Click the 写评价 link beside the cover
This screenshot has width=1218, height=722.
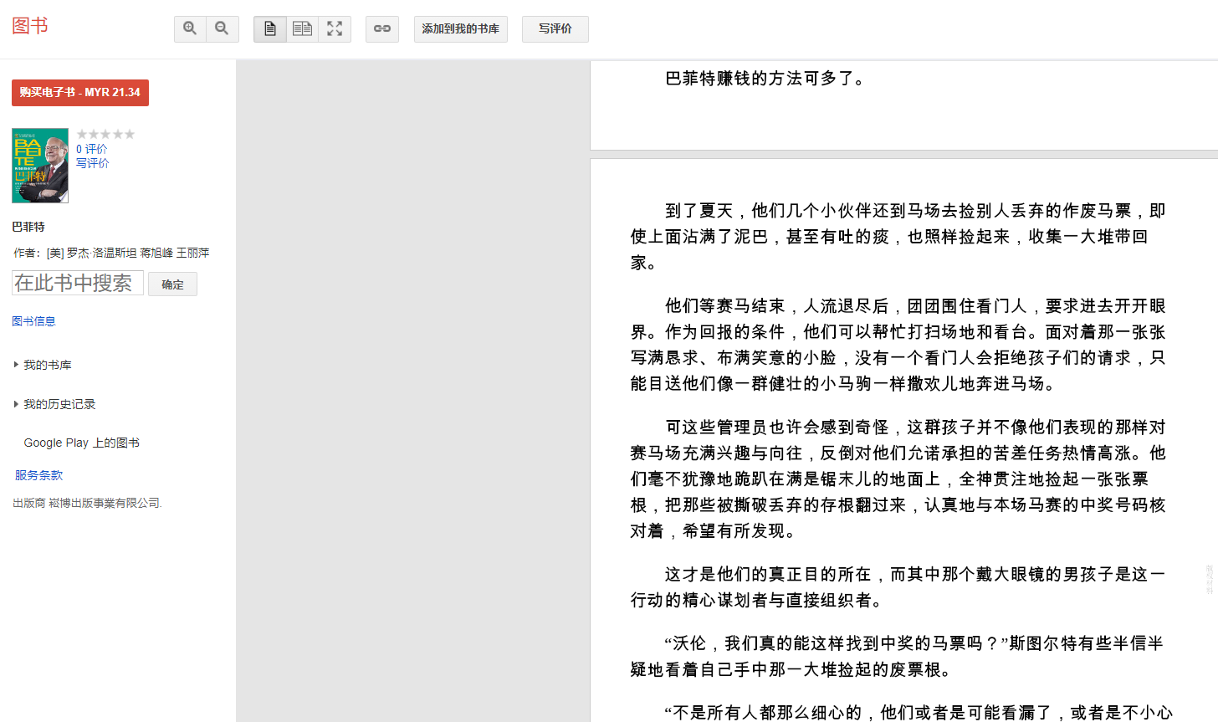(x=93, y=163)
